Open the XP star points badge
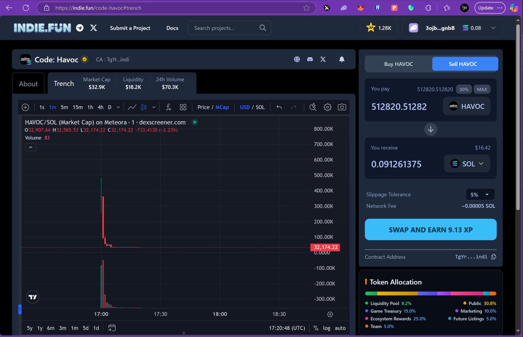The width and height of the screenshot is (523, 337). point(379,28)
